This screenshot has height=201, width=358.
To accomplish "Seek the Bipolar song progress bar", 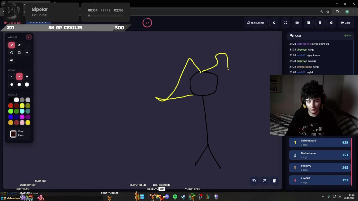I will pos(105,16).
